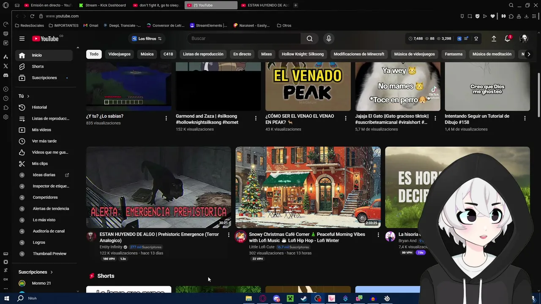Show more filter chips with right arrow
The height and width of the screenshot is (304, 541).
click(x=529, y=54)
